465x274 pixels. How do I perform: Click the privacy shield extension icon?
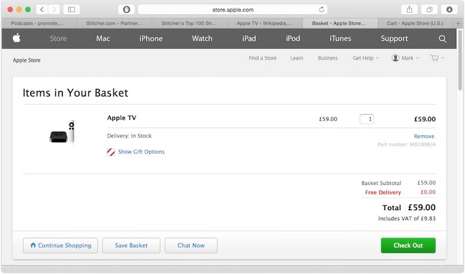pyautogui.click(x=126, y=9)
